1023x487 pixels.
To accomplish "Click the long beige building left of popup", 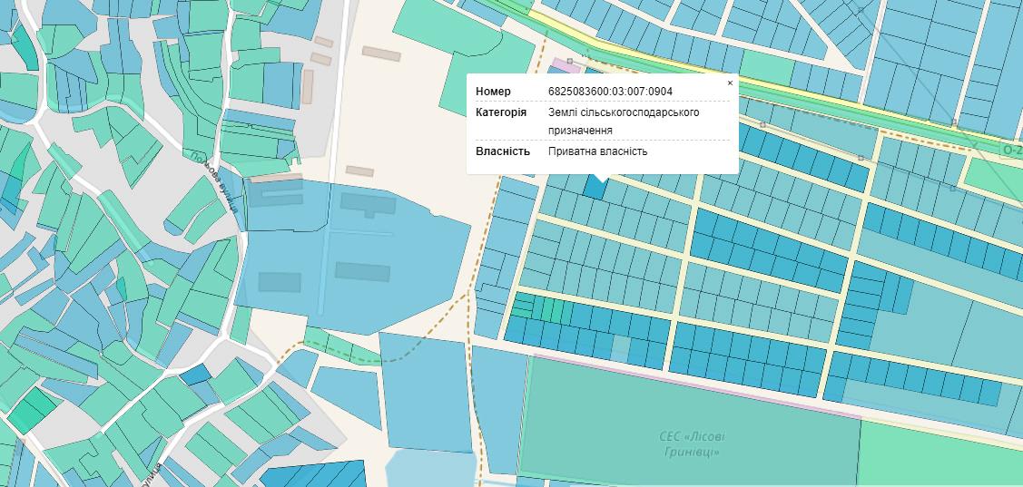I will click(x=381, y=54).
